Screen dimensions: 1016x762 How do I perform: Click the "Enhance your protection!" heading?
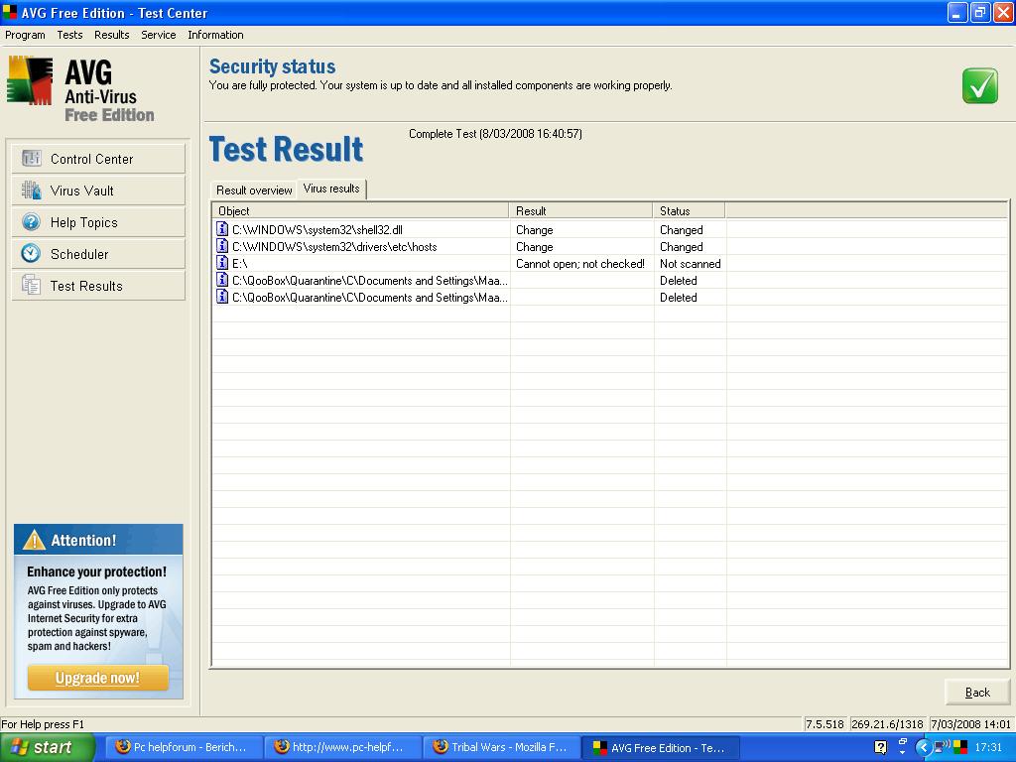(96, 571)
